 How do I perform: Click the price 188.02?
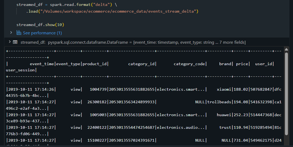[x=241, y=90]
